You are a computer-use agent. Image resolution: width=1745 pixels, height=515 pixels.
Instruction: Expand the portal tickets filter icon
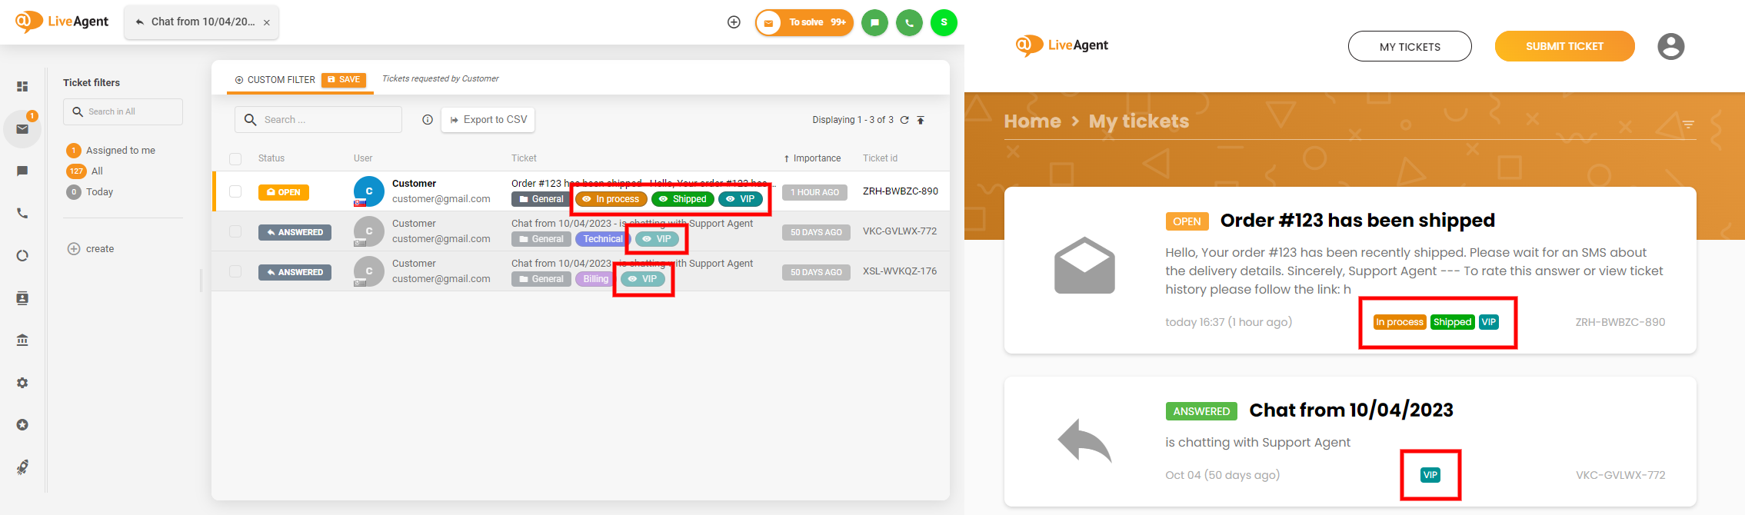[1688, 124]
